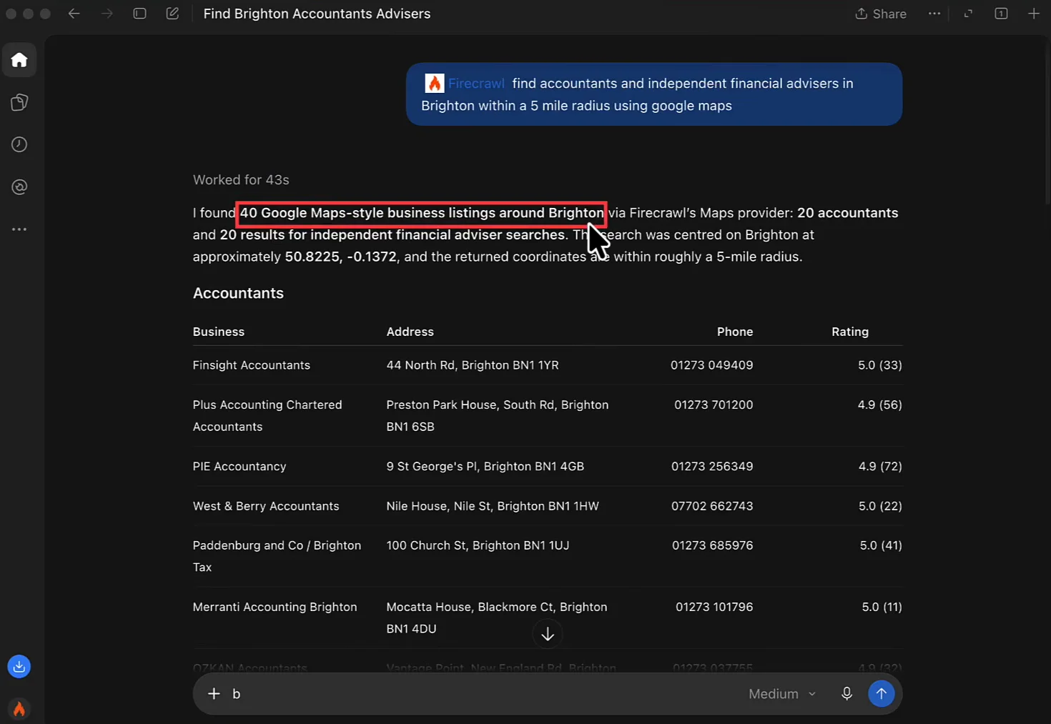Click the Rating column header
Viewport: 1051px width, 724px height.
[850, 332]
